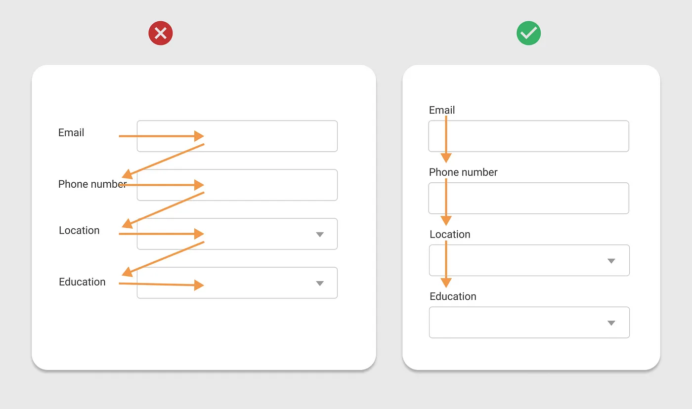This screenshot has height=409, width=692.
Task: Click orange right arrowhead in left Email field
Action: point(199,136)
